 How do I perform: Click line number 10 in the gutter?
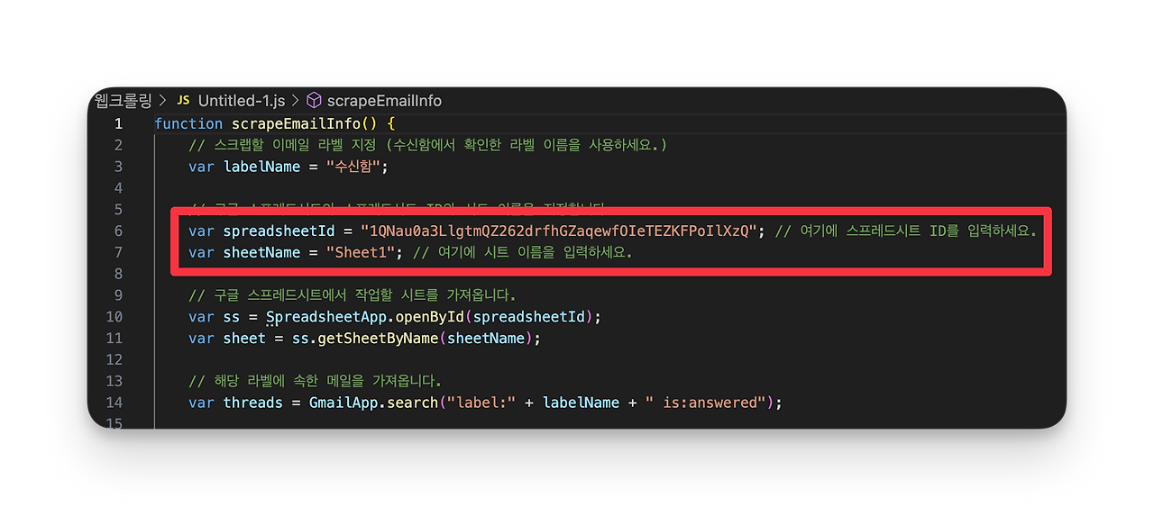click(x=114, y=316)
